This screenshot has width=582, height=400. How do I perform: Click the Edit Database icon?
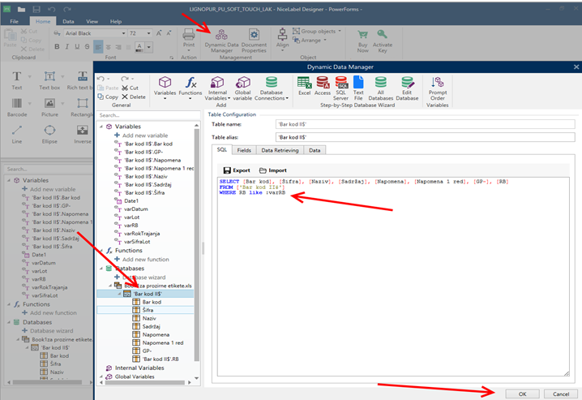(407, 88)
